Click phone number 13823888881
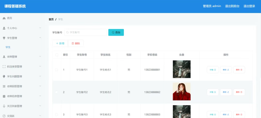This screenshot has height=118, width=261. pyautogui.click(x=152, y=70)
